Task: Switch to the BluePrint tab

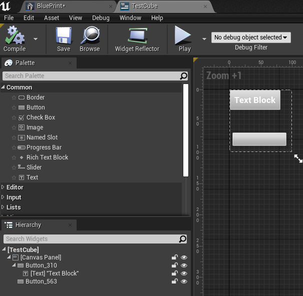Action: tap(68, 6)
